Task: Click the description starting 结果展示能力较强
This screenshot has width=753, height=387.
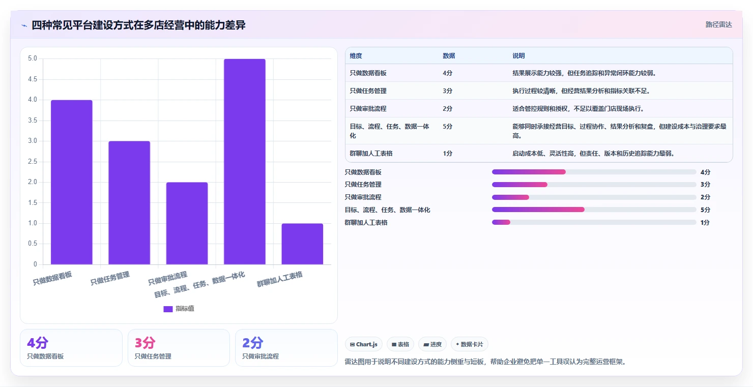Action: [584, 73]
